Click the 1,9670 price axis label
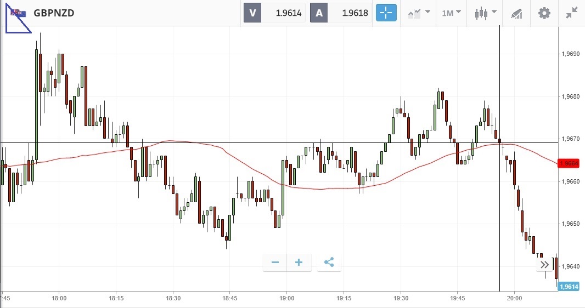Image resolution: width=585 pixels, height=308 pixels. tap(570, 139)
